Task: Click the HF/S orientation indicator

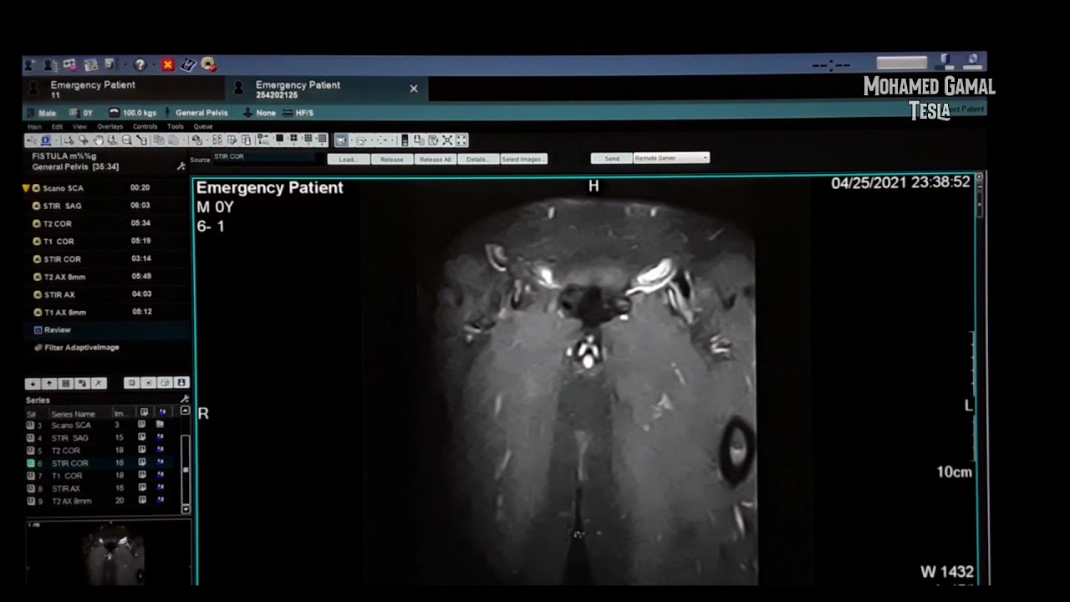Action: [298, 113]
